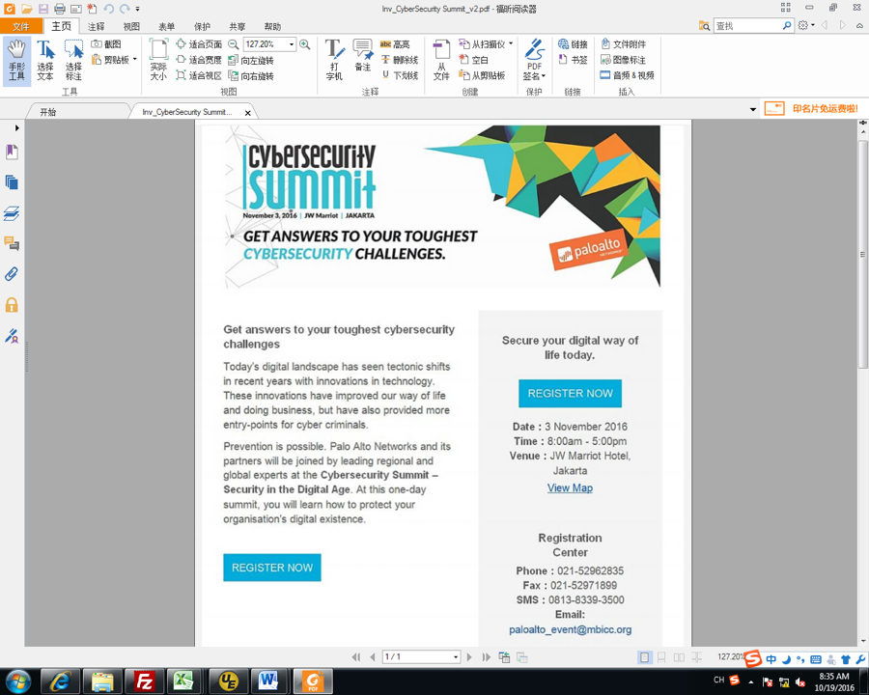Open the search settings gear dropdown
Viewport: 869px width, 695px height.
coord(806,25)
